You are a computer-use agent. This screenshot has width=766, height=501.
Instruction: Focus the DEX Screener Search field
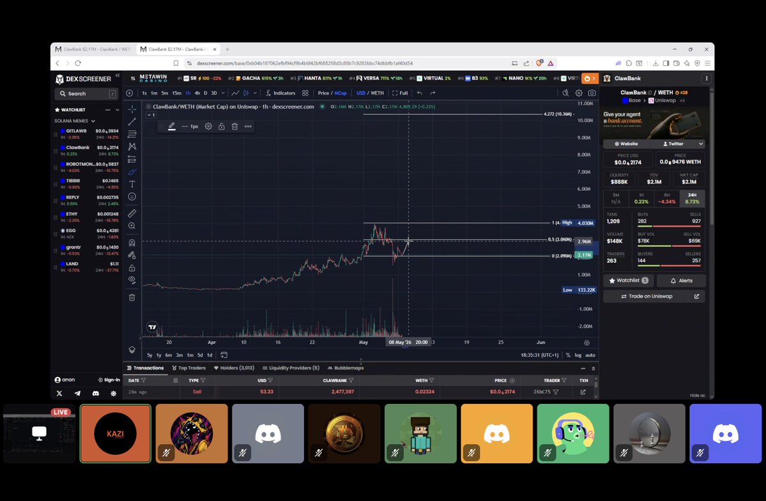[86, 93]
